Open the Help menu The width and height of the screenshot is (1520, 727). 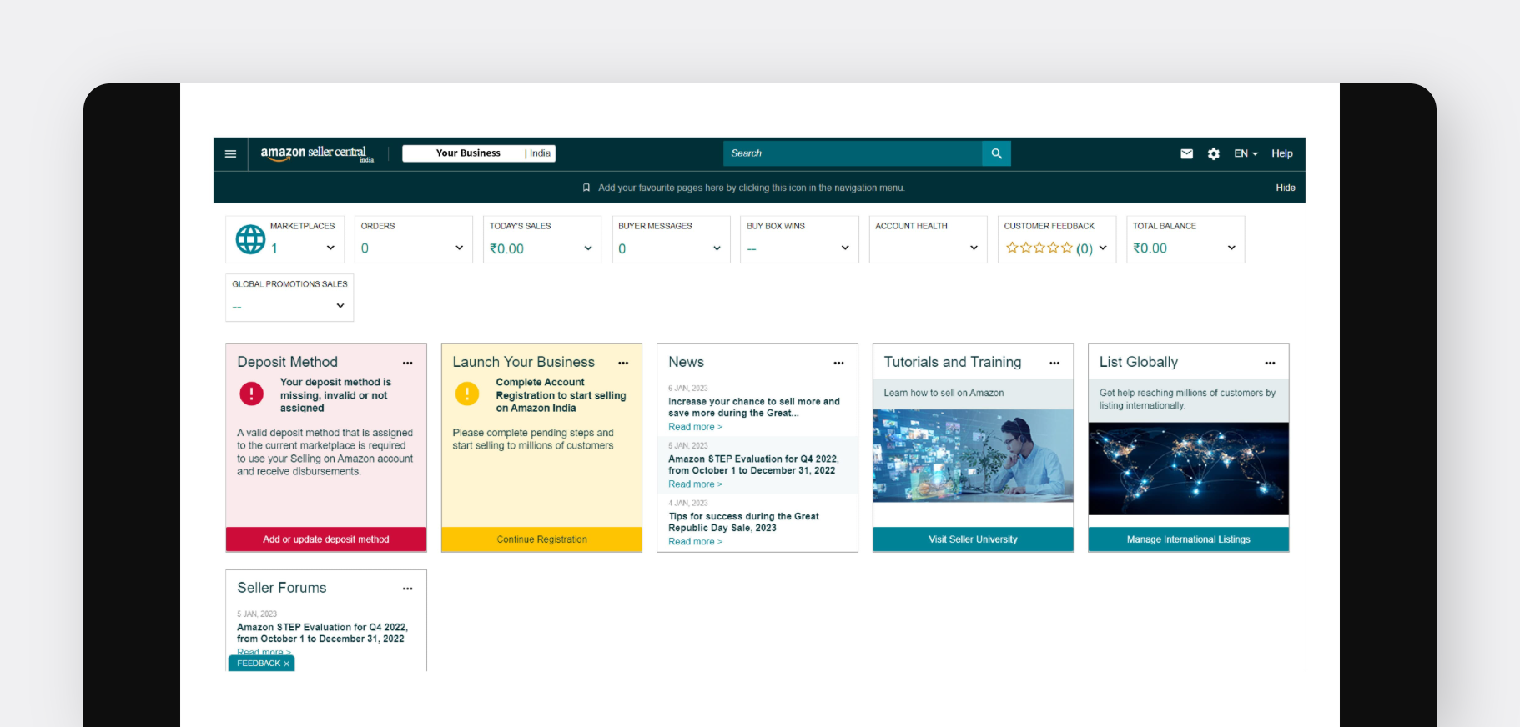1281,153
